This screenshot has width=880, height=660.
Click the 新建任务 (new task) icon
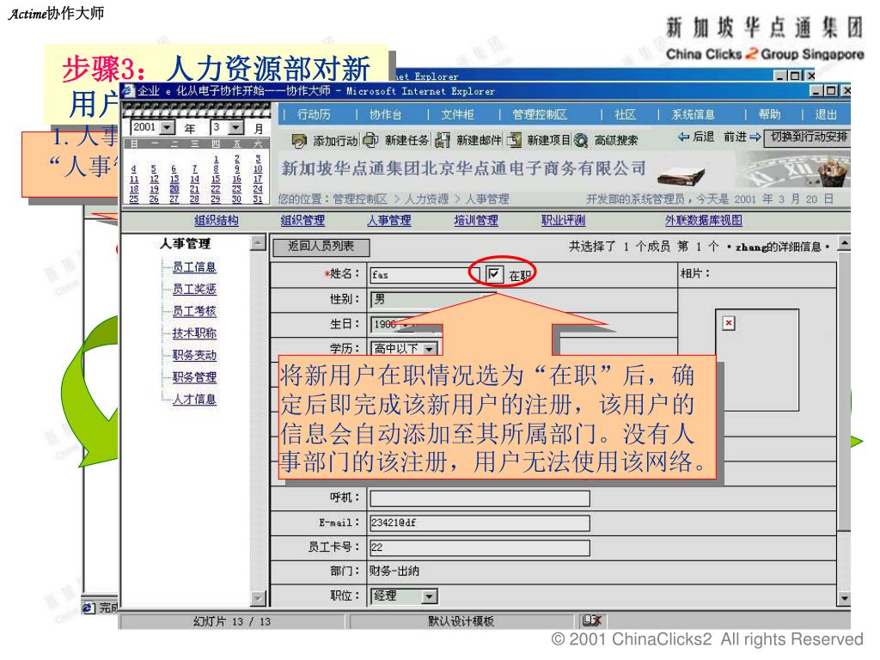pyautogui.click(x=371, y=140)
